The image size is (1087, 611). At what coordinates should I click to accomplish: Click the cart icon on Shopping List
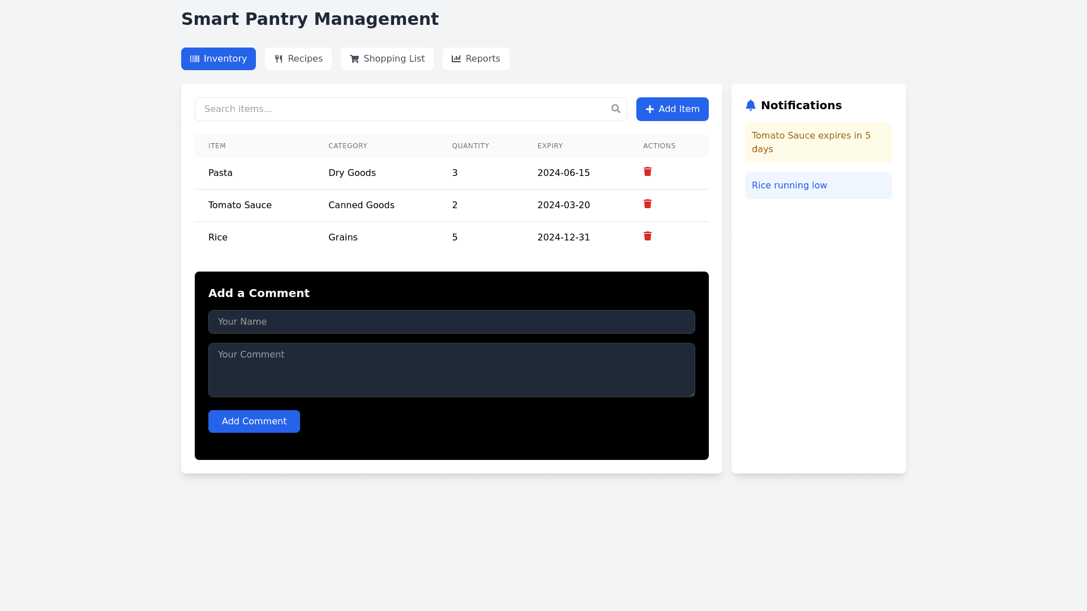tap(354, 59)
